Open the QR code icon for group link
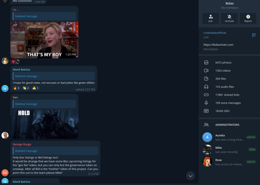This screenshot has height=185, width=260. pos(254,35)
